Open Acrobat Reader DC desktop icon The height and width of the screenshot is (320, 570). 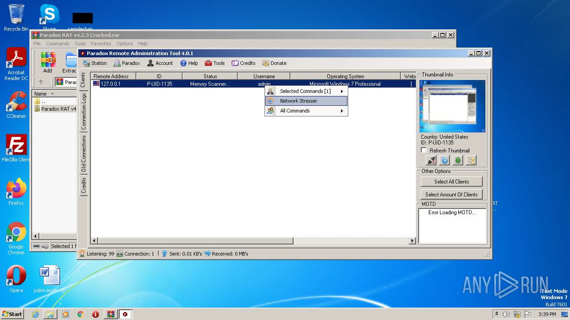pyautogui.click(x=16, y=64)
